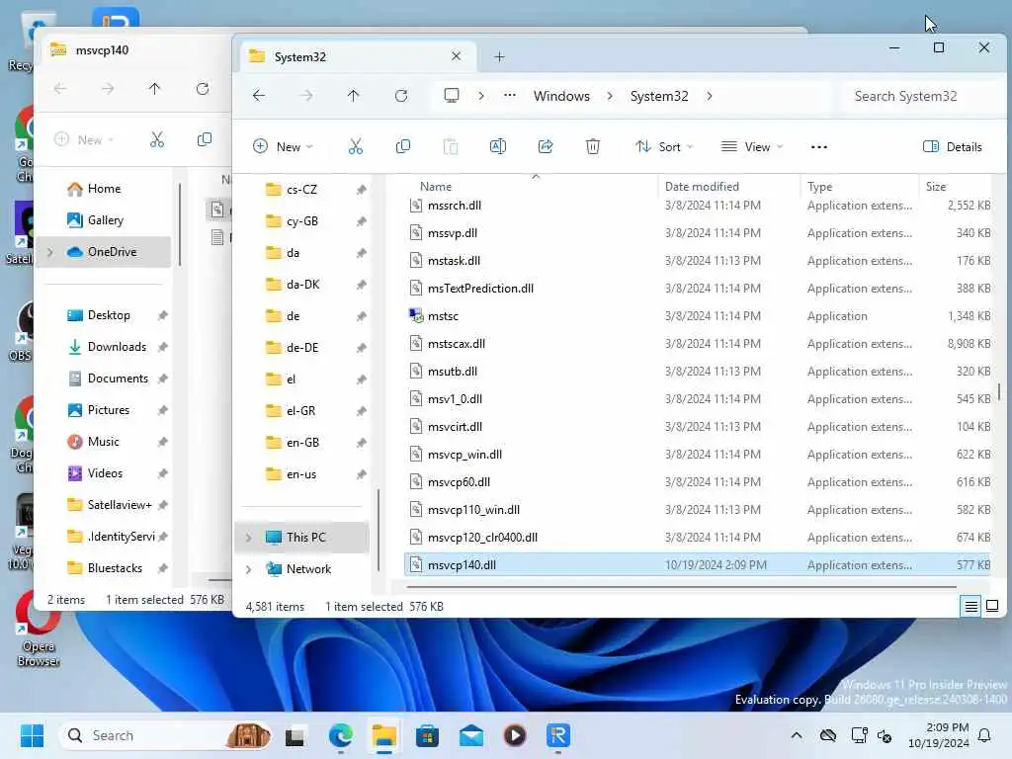Open Mail app from taskbar
Screen dimensions: 1012x759
tap(471, 735)
